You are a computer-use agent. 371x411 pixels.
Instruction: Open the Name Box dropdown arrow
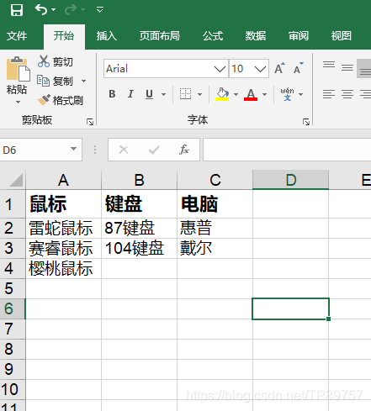73,149
